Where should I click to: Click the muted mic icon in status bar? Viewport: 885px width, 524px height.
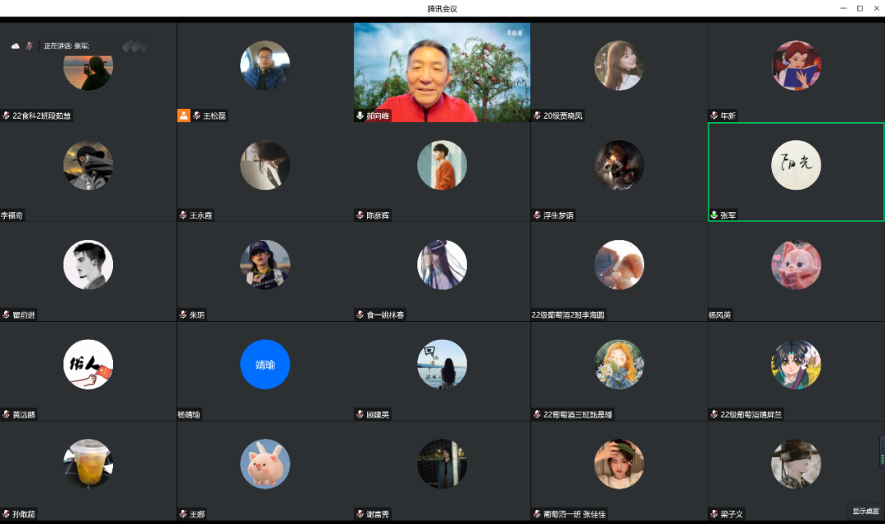pos(29,46)
